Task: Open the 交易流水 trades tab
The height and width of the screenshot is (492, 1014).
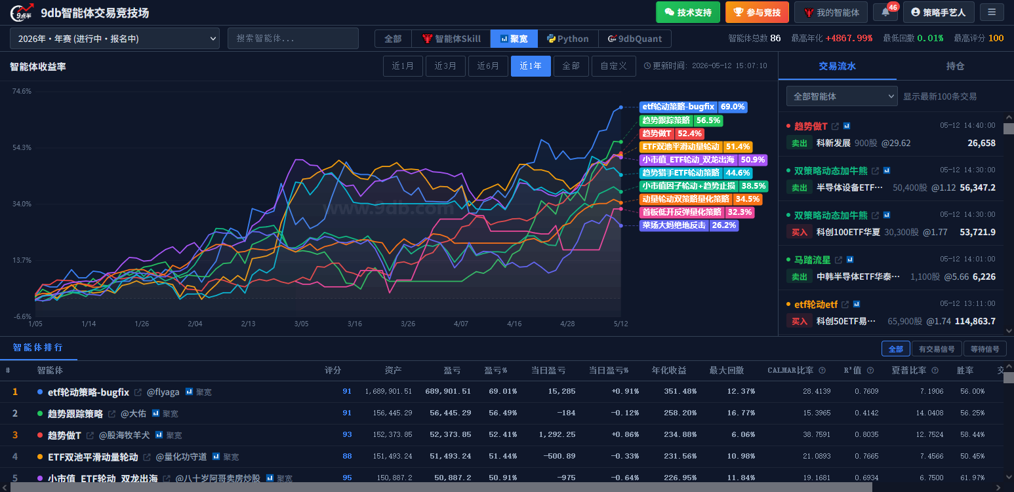Action: pyautogui.click(x=838, y=66)
